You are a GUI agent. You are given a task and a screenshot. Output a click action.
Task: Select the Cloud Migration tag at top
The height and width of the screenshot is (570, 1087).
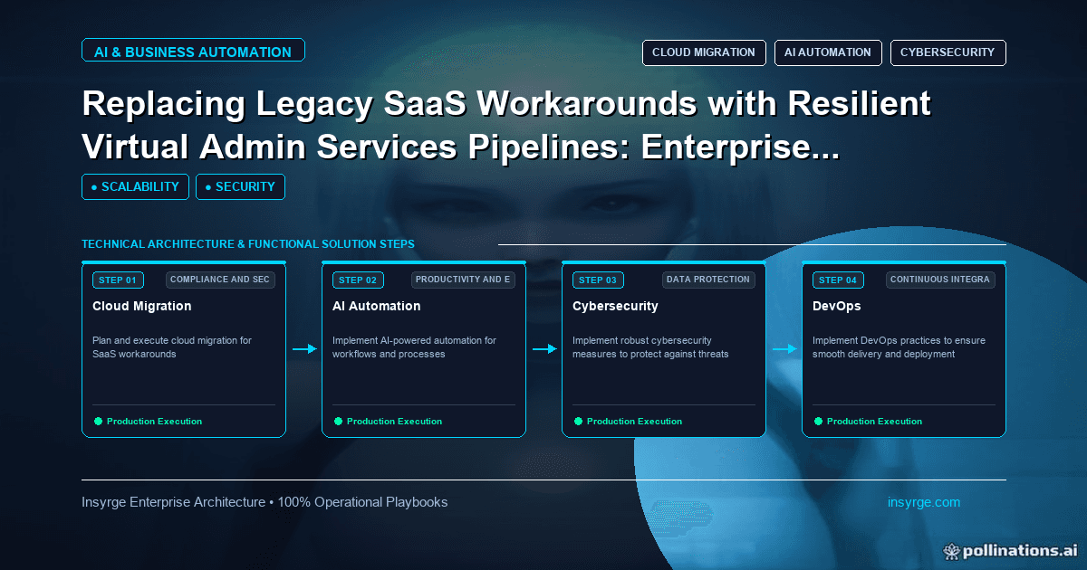point(704,52)
